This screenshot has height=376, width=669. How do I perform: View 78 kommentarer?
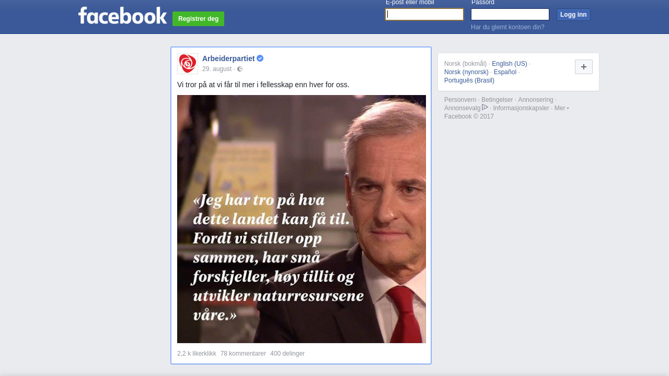coord(243,354)
